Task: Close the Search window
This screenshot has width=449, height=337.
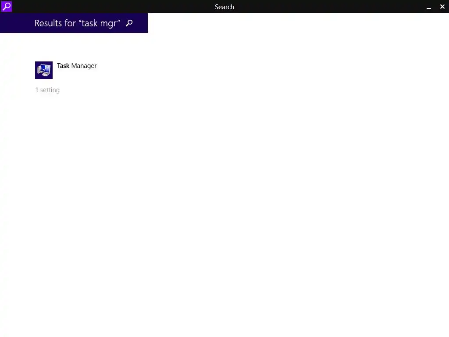Action: click(x=442, y=7)
